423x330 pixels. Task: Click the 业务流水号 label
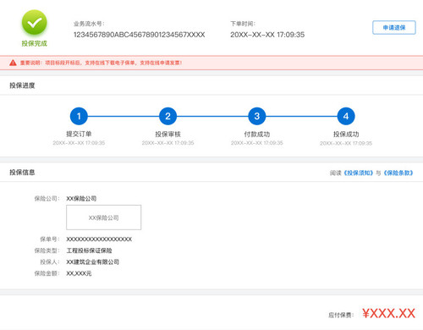(89, 24)
